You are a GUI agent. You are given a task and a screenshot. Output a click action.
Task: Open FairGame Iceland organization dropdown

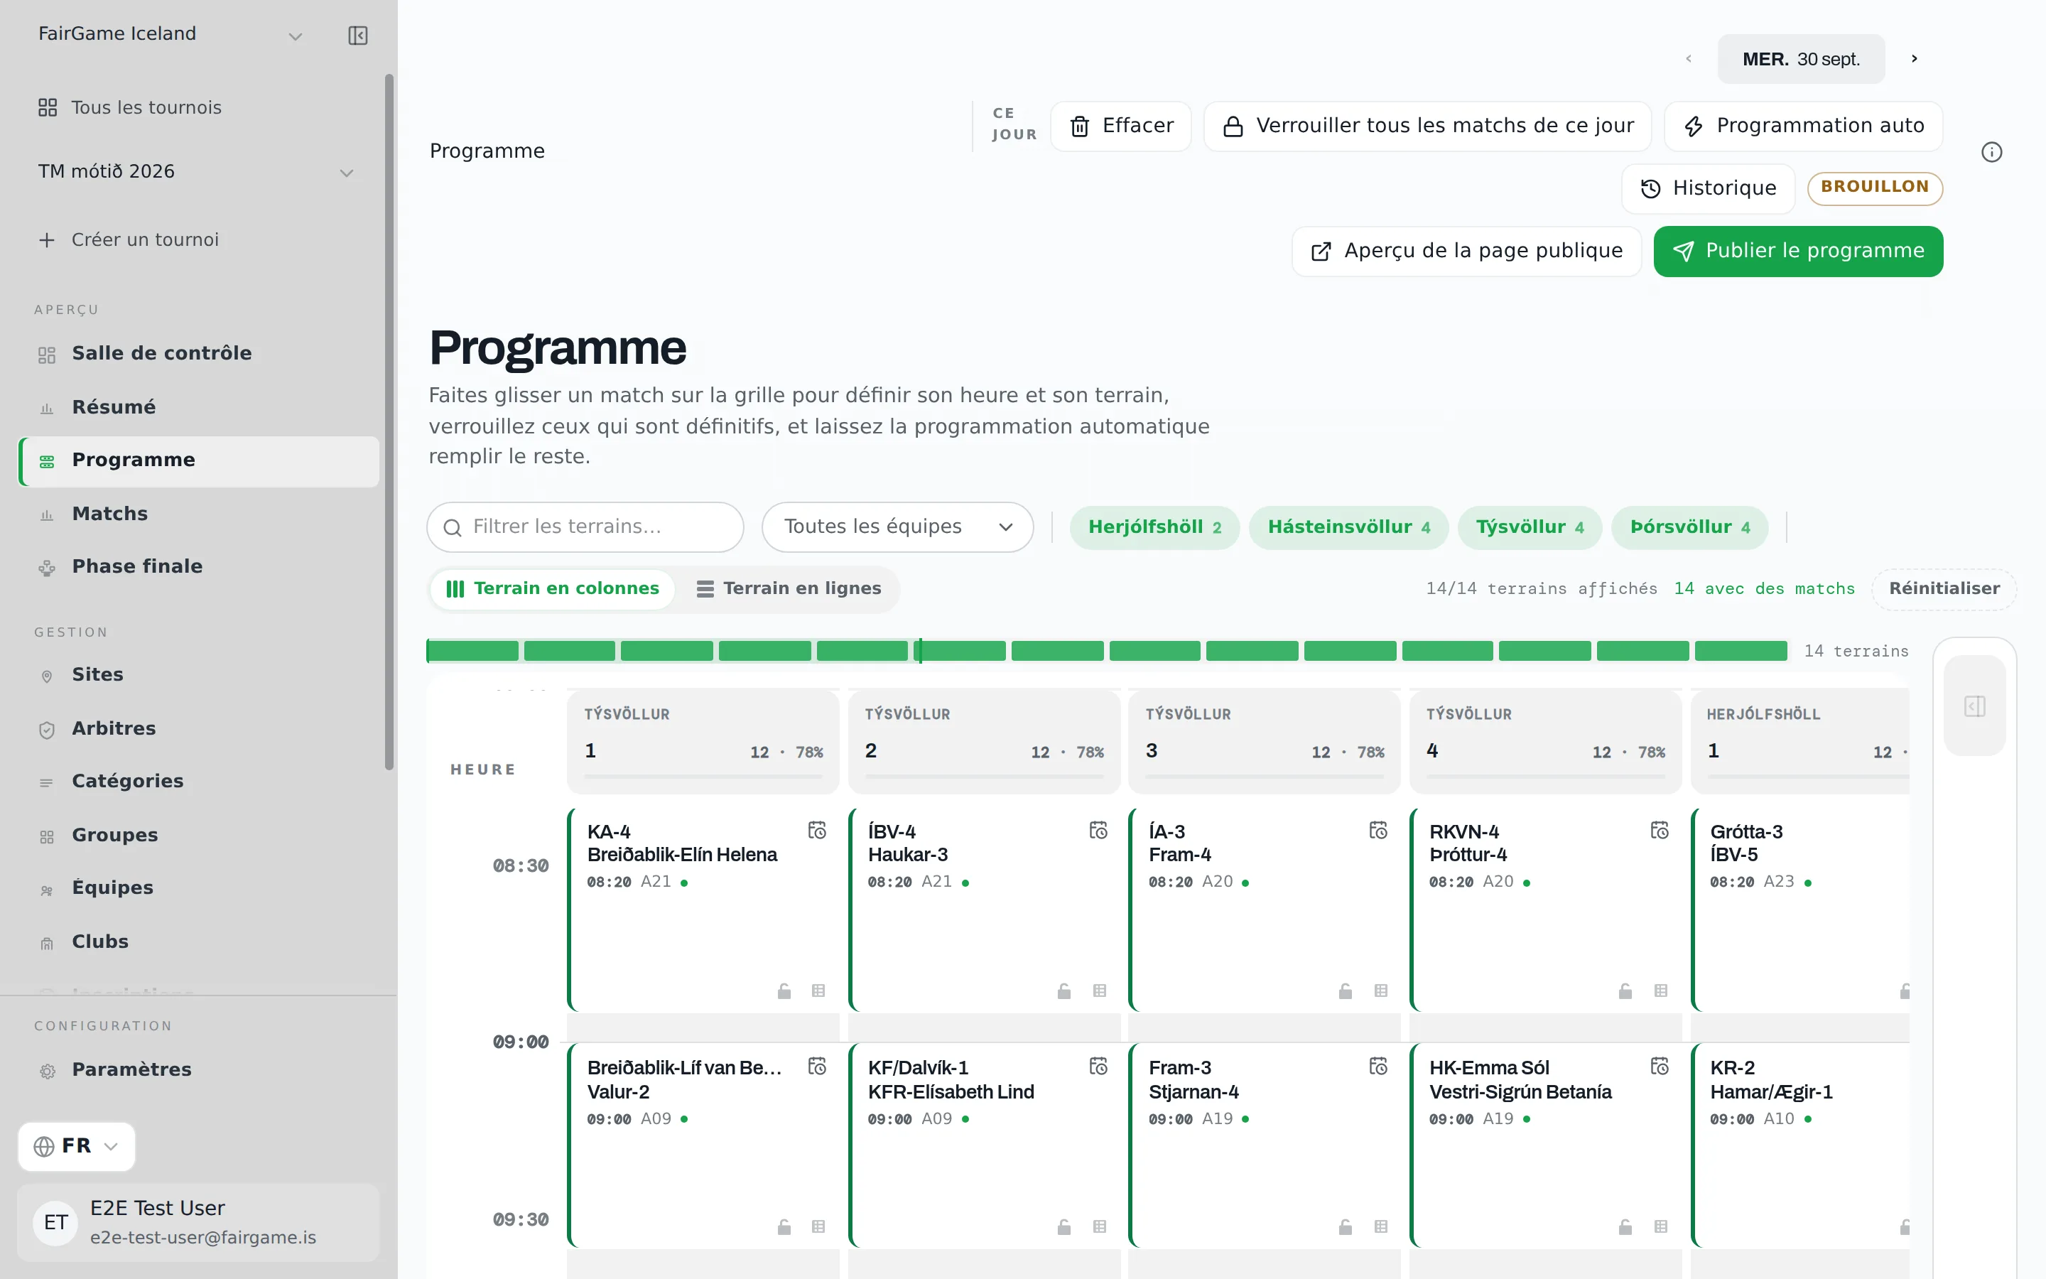coord(170,35)
